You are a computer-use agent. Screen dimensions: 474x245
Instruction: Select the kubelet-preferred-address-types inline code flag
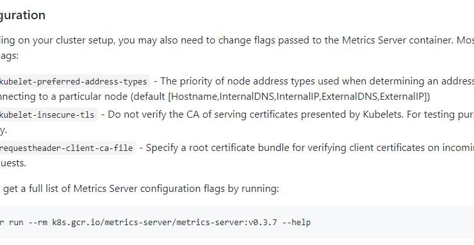tap(74, 81)
